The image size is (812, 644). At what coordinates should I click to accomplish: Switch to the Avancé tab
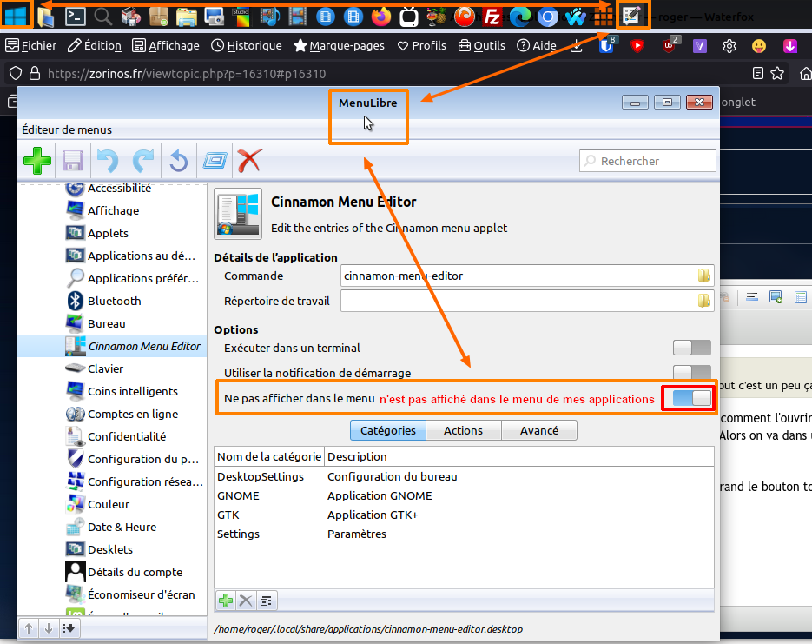click(x=538, y=430)
